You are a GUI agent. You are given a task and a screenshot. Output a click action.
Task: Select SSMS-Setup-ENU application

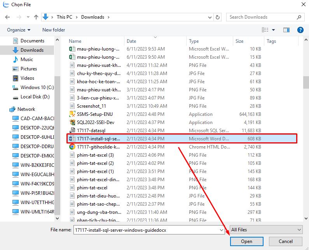click(182, 114)
